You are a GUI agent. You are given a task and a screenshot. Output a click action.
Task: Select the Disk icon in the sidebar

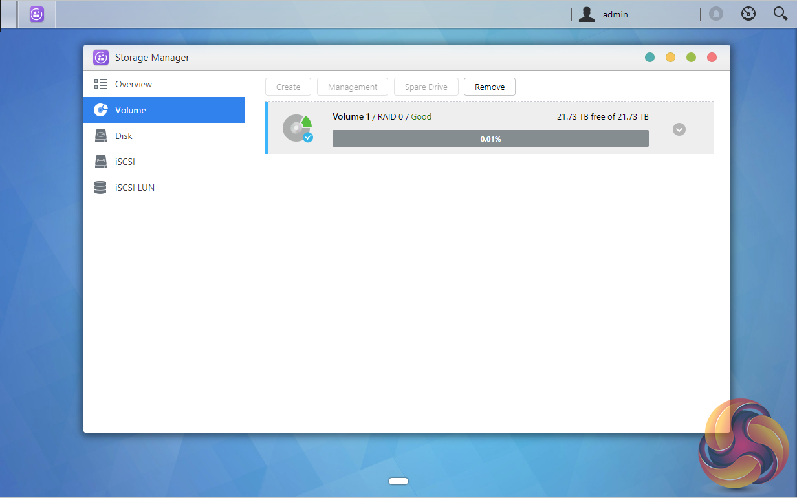100,136
